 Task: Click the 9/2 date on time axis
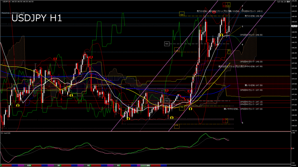[88, 165]
